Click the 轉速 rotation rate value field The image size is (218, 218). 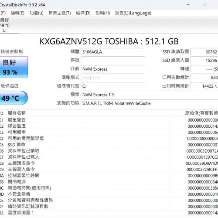pyautogui.click(x=204, y=69)
